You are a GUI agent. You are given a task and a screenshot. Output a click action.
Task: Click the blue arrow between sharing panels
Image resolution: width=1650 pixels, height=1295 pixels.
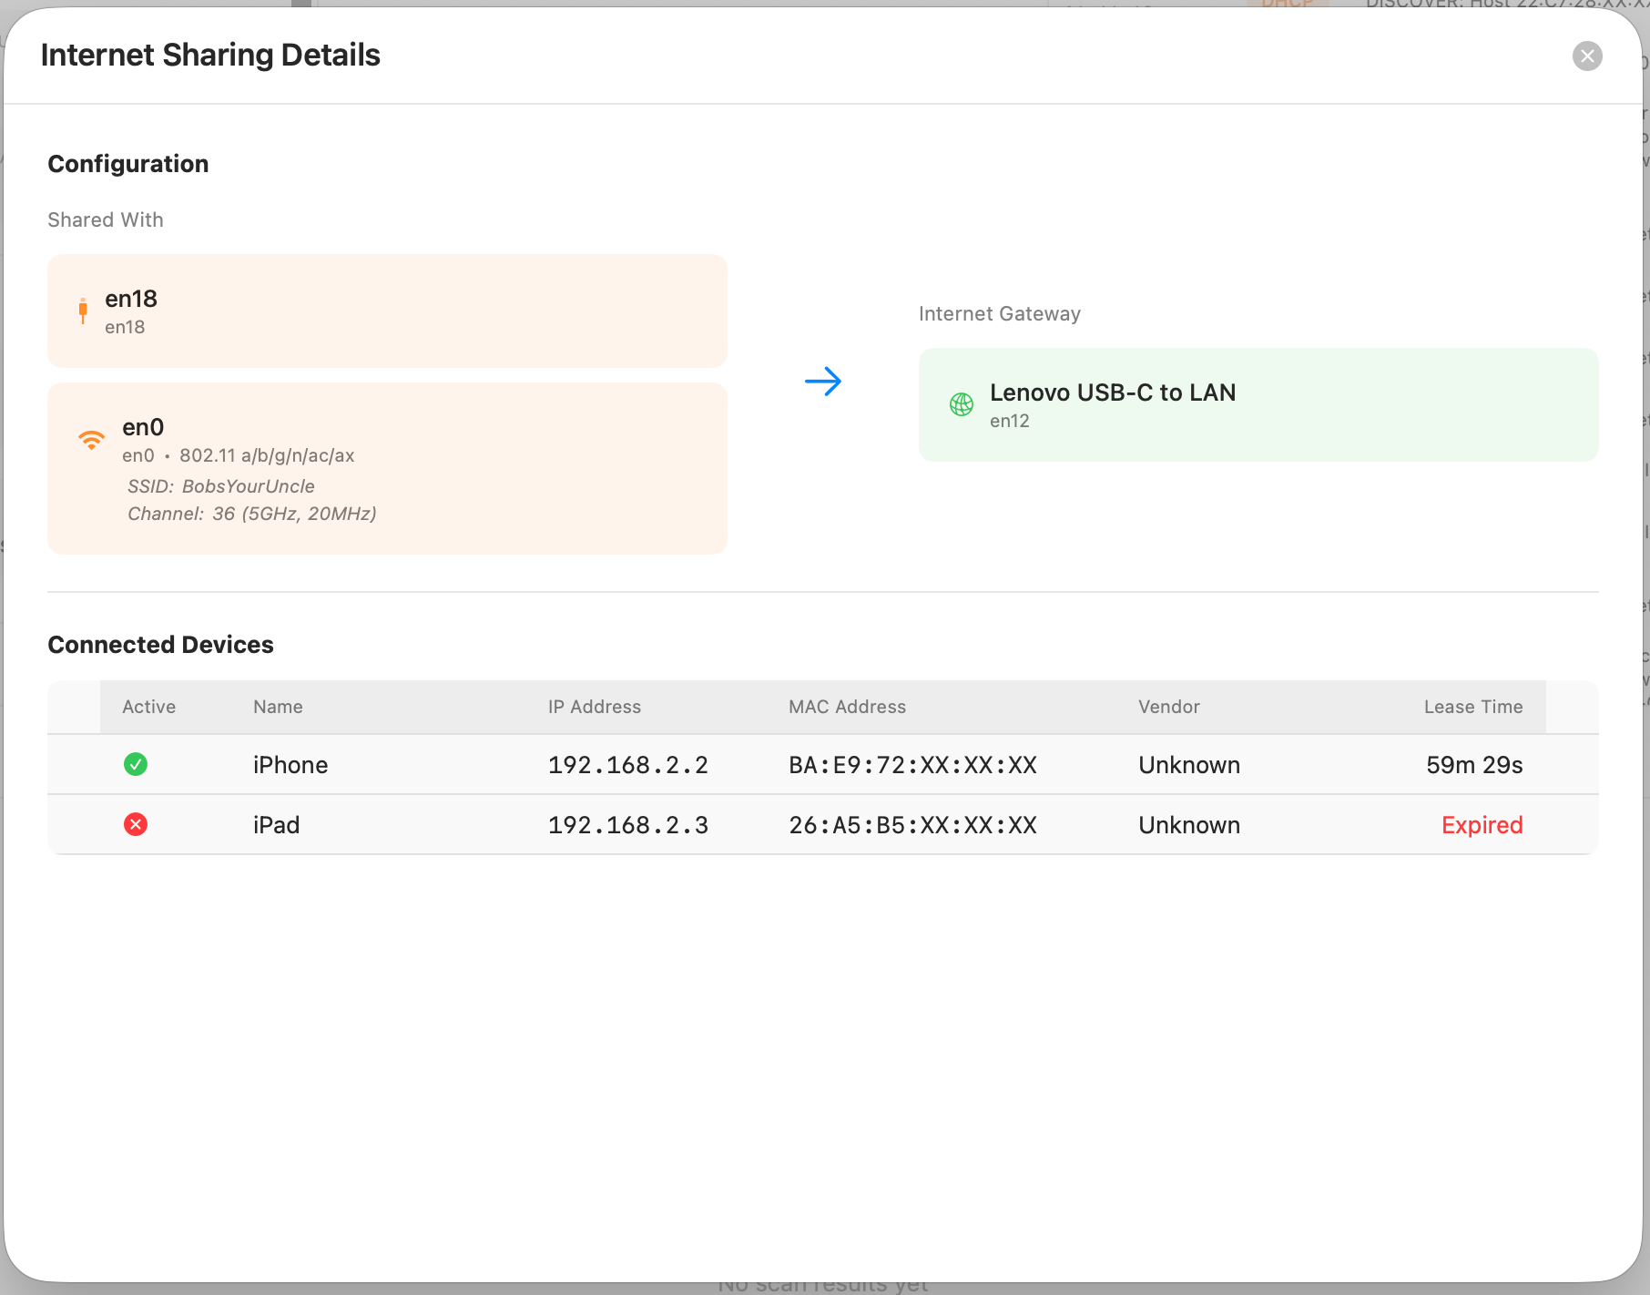pos(823,382)
